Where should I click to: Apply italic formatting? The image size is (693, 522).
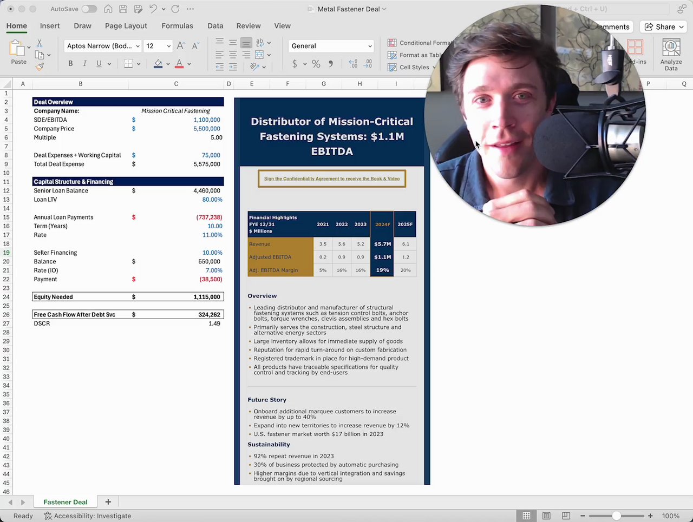[x=84, y=64]
